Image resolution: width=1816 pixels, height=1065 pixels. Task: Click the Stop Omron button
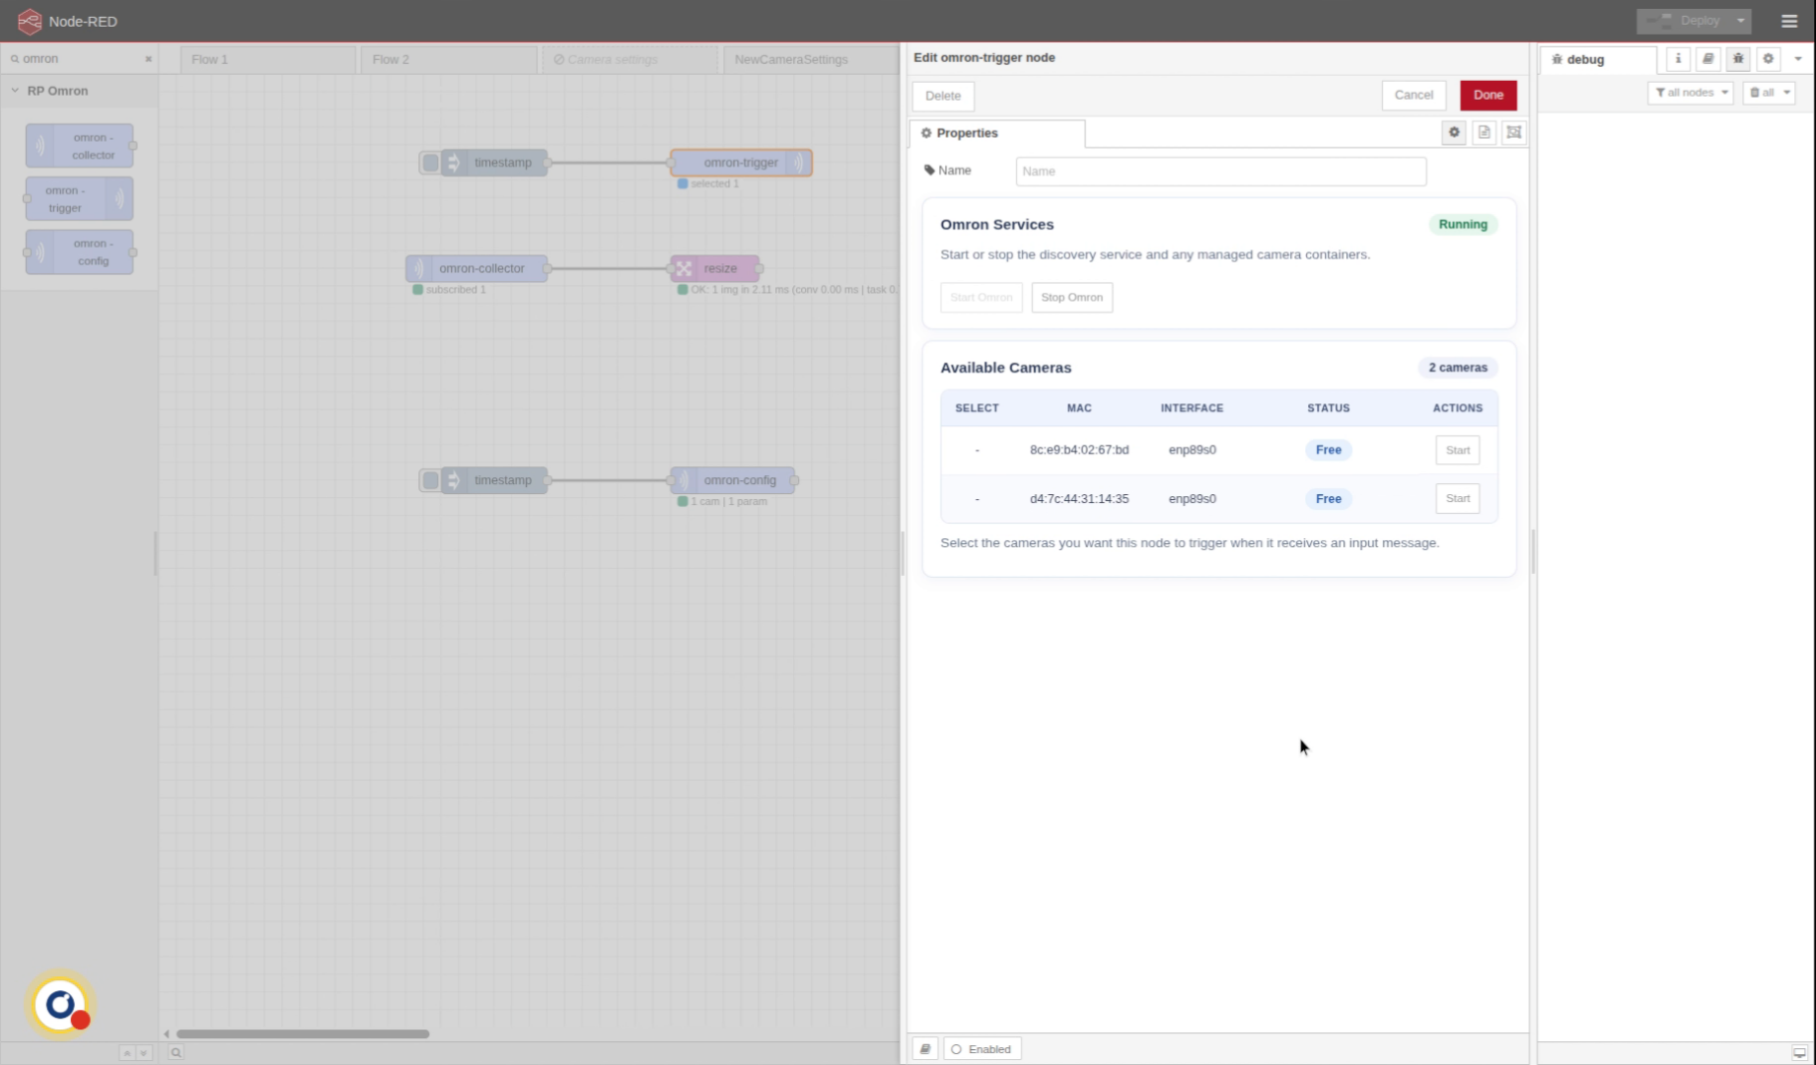[1071, 297]
